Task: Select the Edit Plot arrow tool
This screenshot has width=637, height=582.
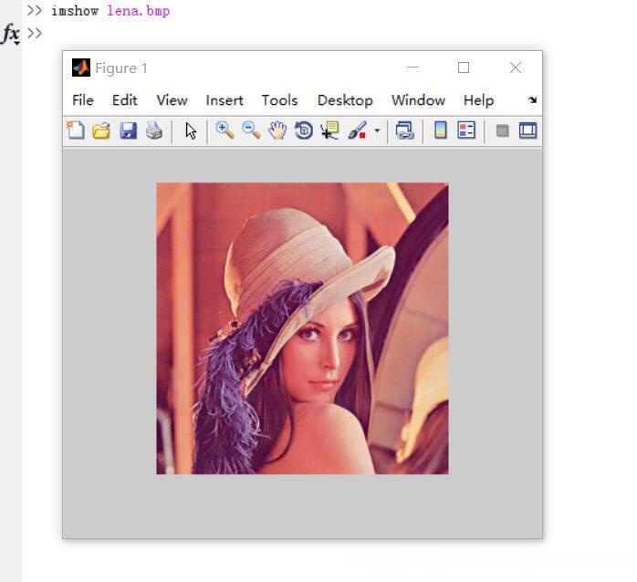Action: (x=191, y=131)
